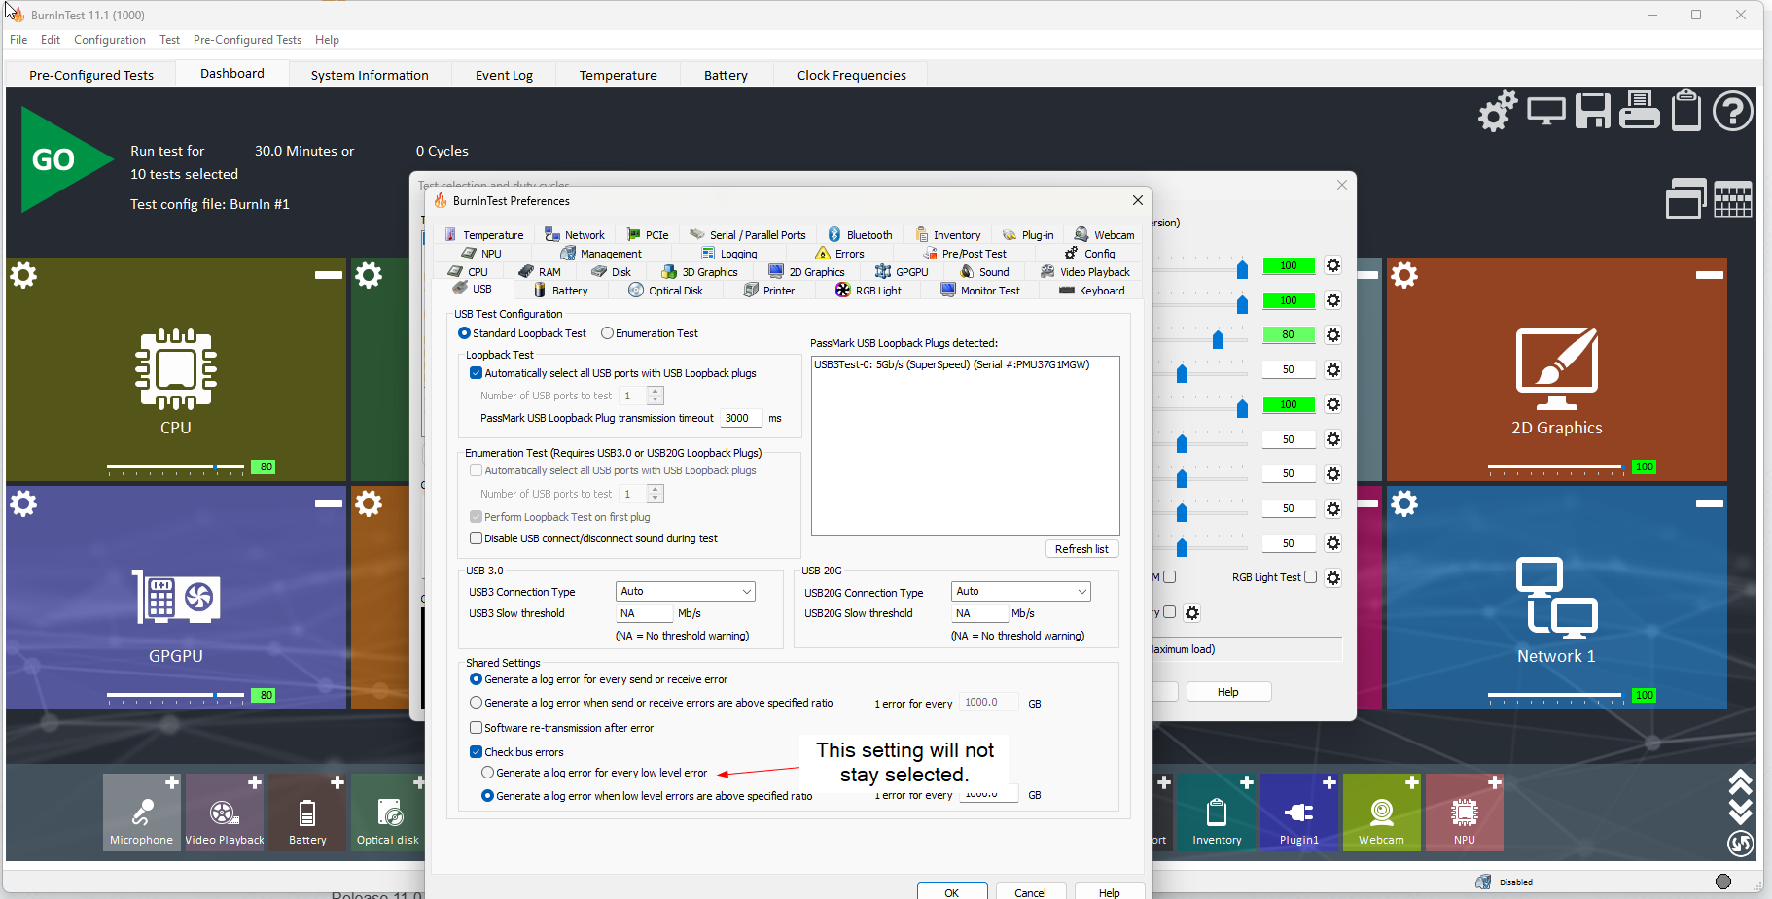Open the Keyboard tab in Preferences
Image resolution: width=1772 pixels, height=899 pixels.
(1091, 291)
